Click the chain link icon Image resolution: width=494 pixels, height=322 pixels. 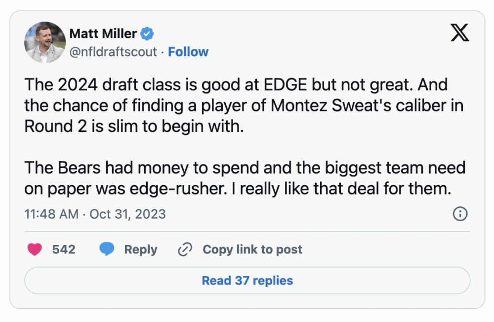185,249
